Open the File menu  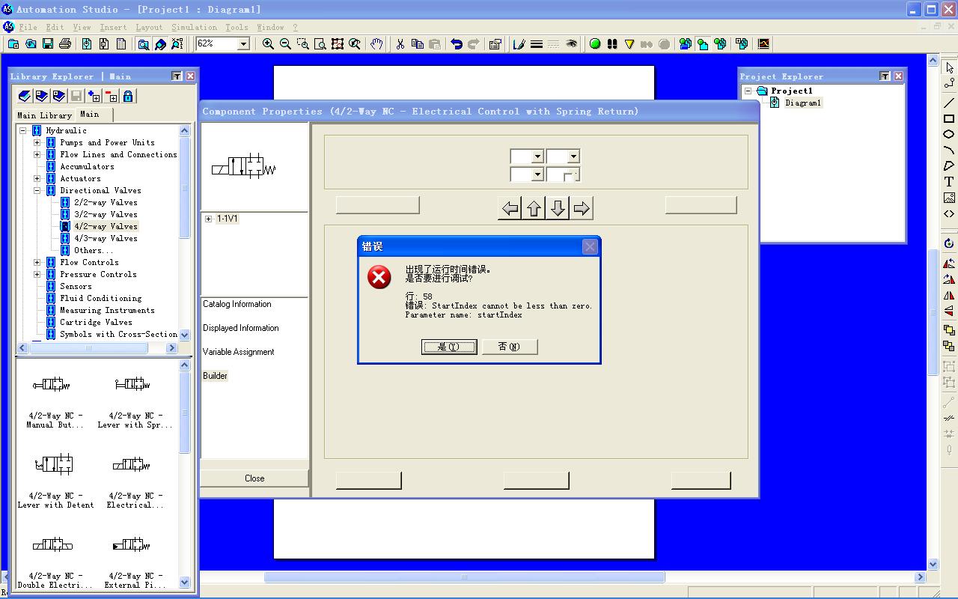point(28,27)
